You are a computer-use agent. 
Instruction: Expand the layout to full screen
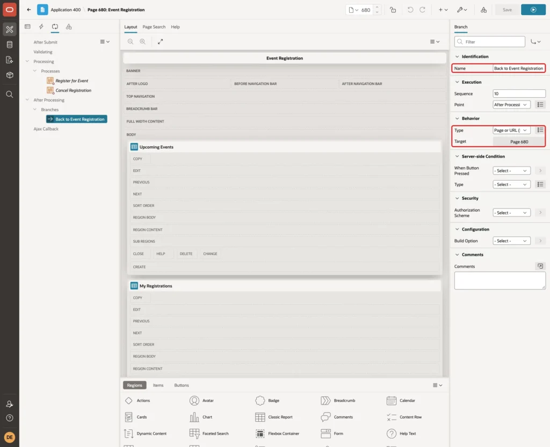click(160, 41)
